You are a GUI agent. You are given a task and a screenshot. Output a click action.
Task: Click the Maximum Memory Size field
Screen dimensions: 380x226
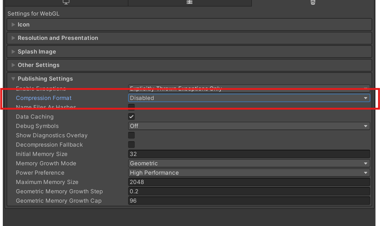click(x=249, y=182)
